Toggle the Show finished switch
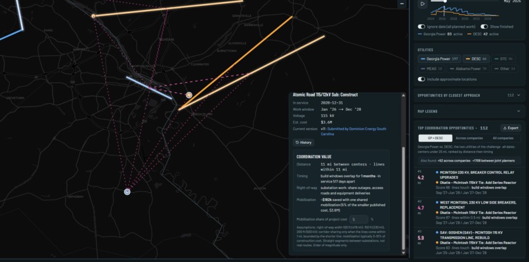 484,27
